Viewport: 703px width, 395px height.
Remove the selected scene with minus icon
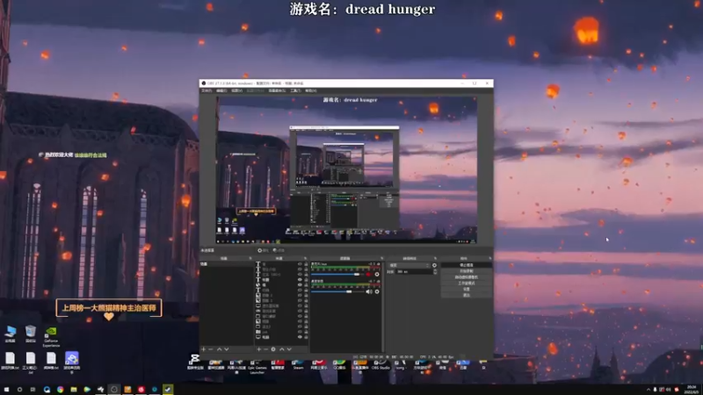click(211, 349)
